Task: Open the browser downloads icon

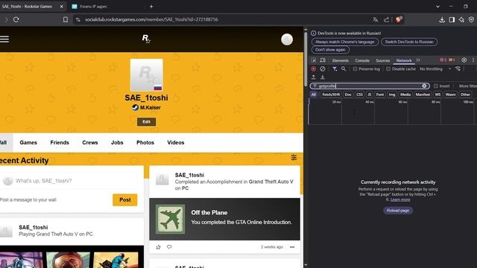Action: pyautogui.click(x=442, y=19)
